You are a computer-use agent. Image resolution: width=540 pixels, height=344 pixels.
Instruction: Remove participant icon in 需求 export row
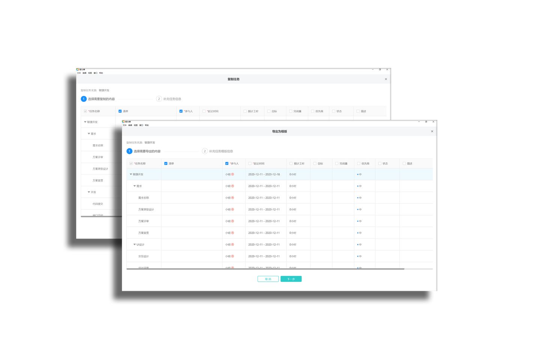point(232,186)
